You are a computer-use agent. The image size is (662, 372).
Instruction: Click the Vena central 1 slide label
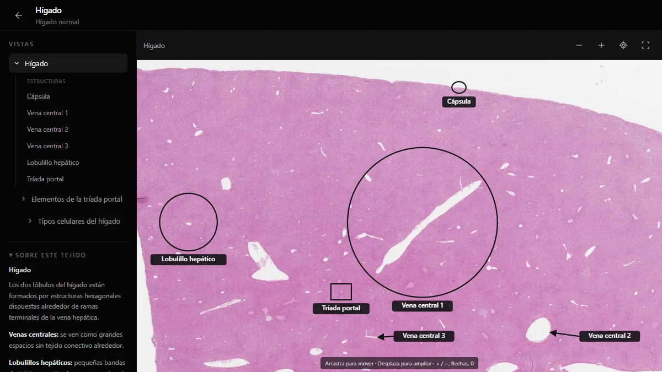tap(423, 305)
